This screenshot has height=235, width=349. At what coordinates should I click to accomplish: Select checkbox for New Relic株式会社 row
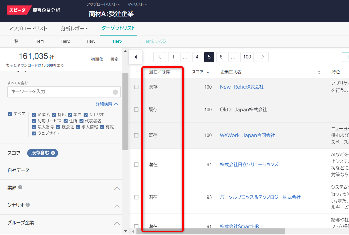pos(136,87)
